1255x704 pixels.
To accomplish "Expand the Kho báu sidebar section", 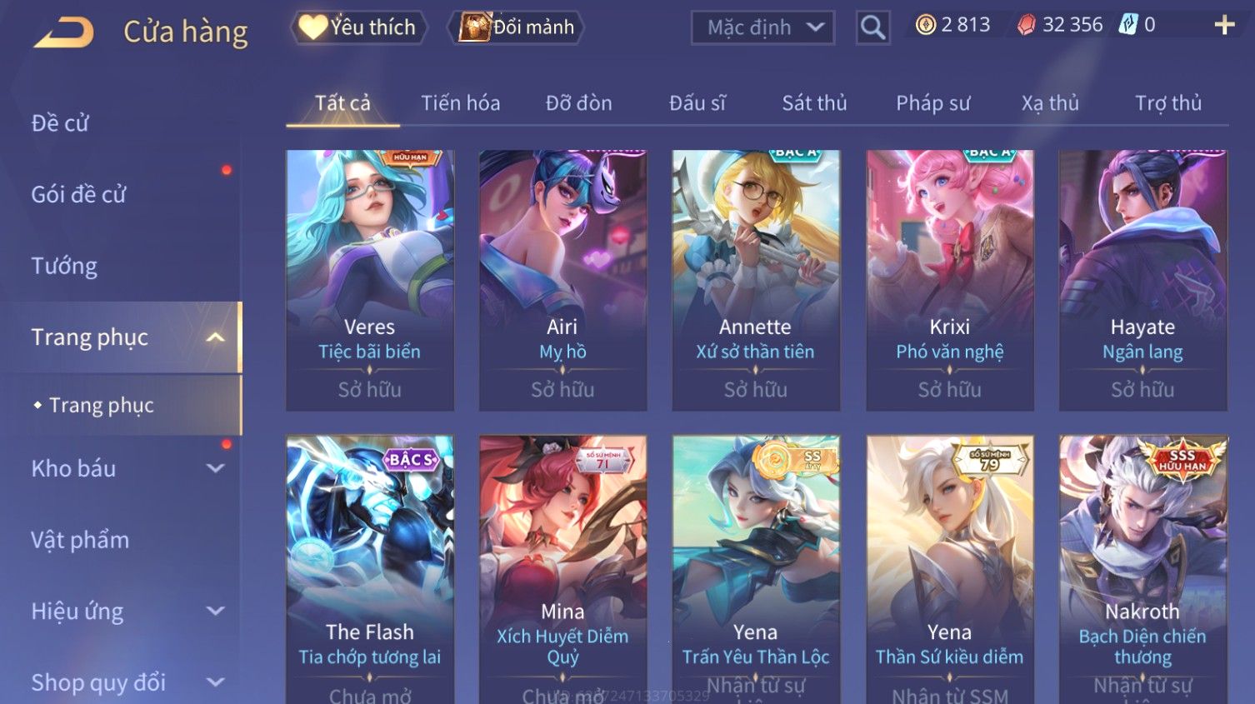I will pos(215,468).
